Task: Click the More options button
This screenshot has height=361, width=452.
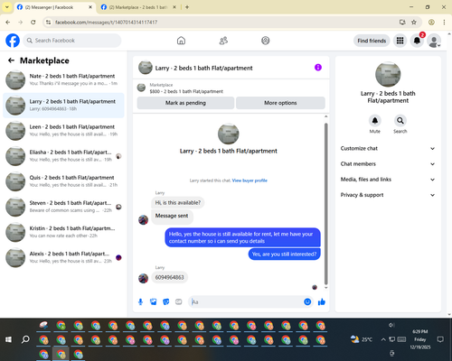Action: click(x=280, y=103)
